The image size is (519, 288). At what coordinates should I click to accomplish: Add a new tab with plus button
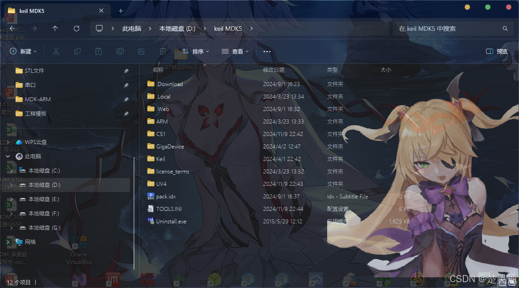[x=121, y=11]
